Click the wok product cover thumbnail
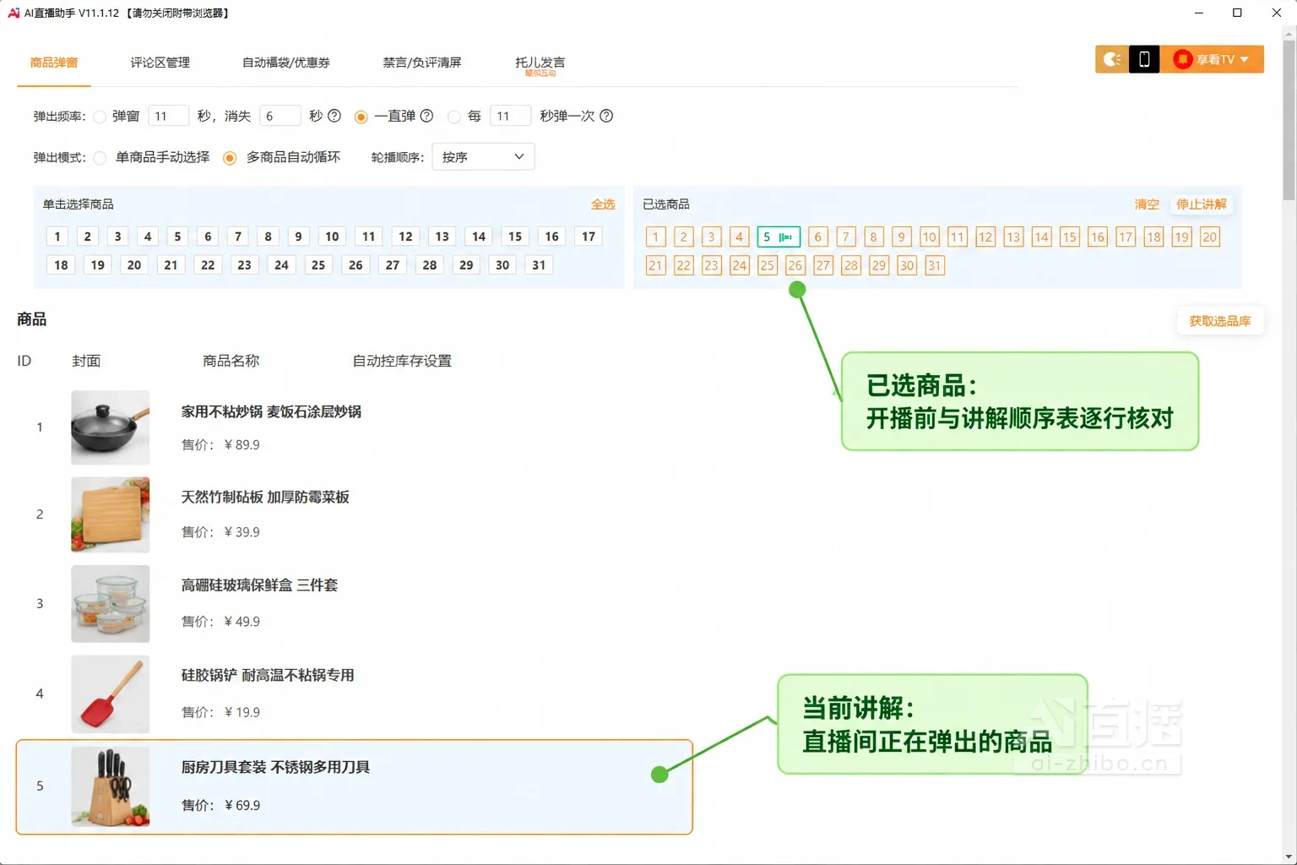Screen dimensions: 1297x865 [111, 427]
